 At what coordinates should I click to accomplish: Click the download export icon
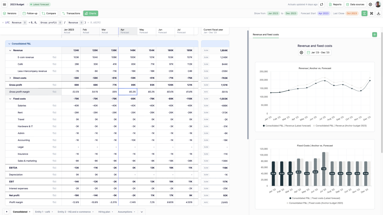379,13
